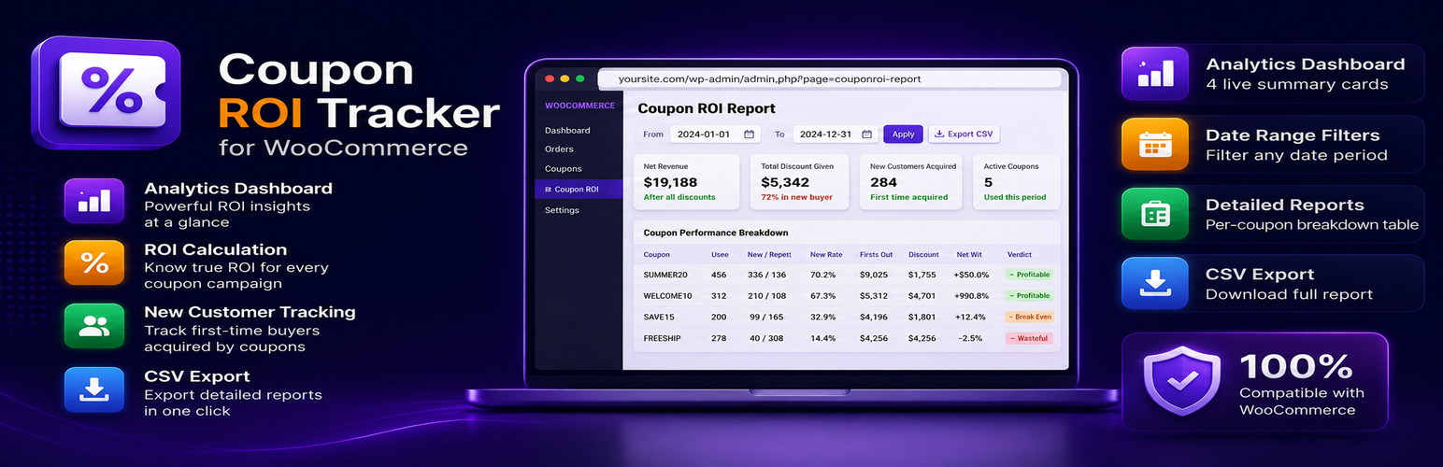Click the -2.5% net value
This screenshot has height=467, width=1443.
click(x=970, y=338)
